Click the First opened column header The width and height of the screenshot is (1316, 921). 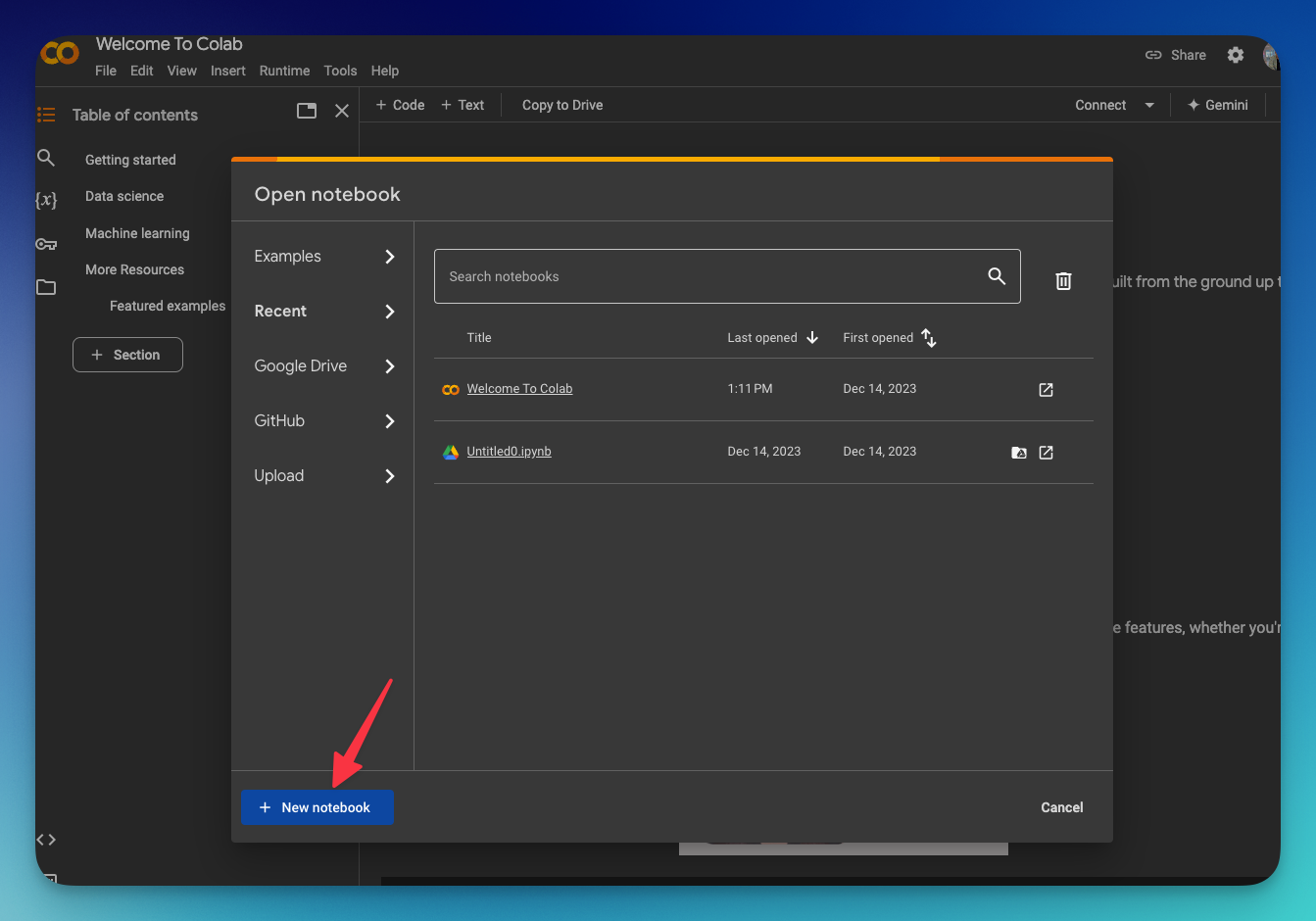[x=878, y=338]
